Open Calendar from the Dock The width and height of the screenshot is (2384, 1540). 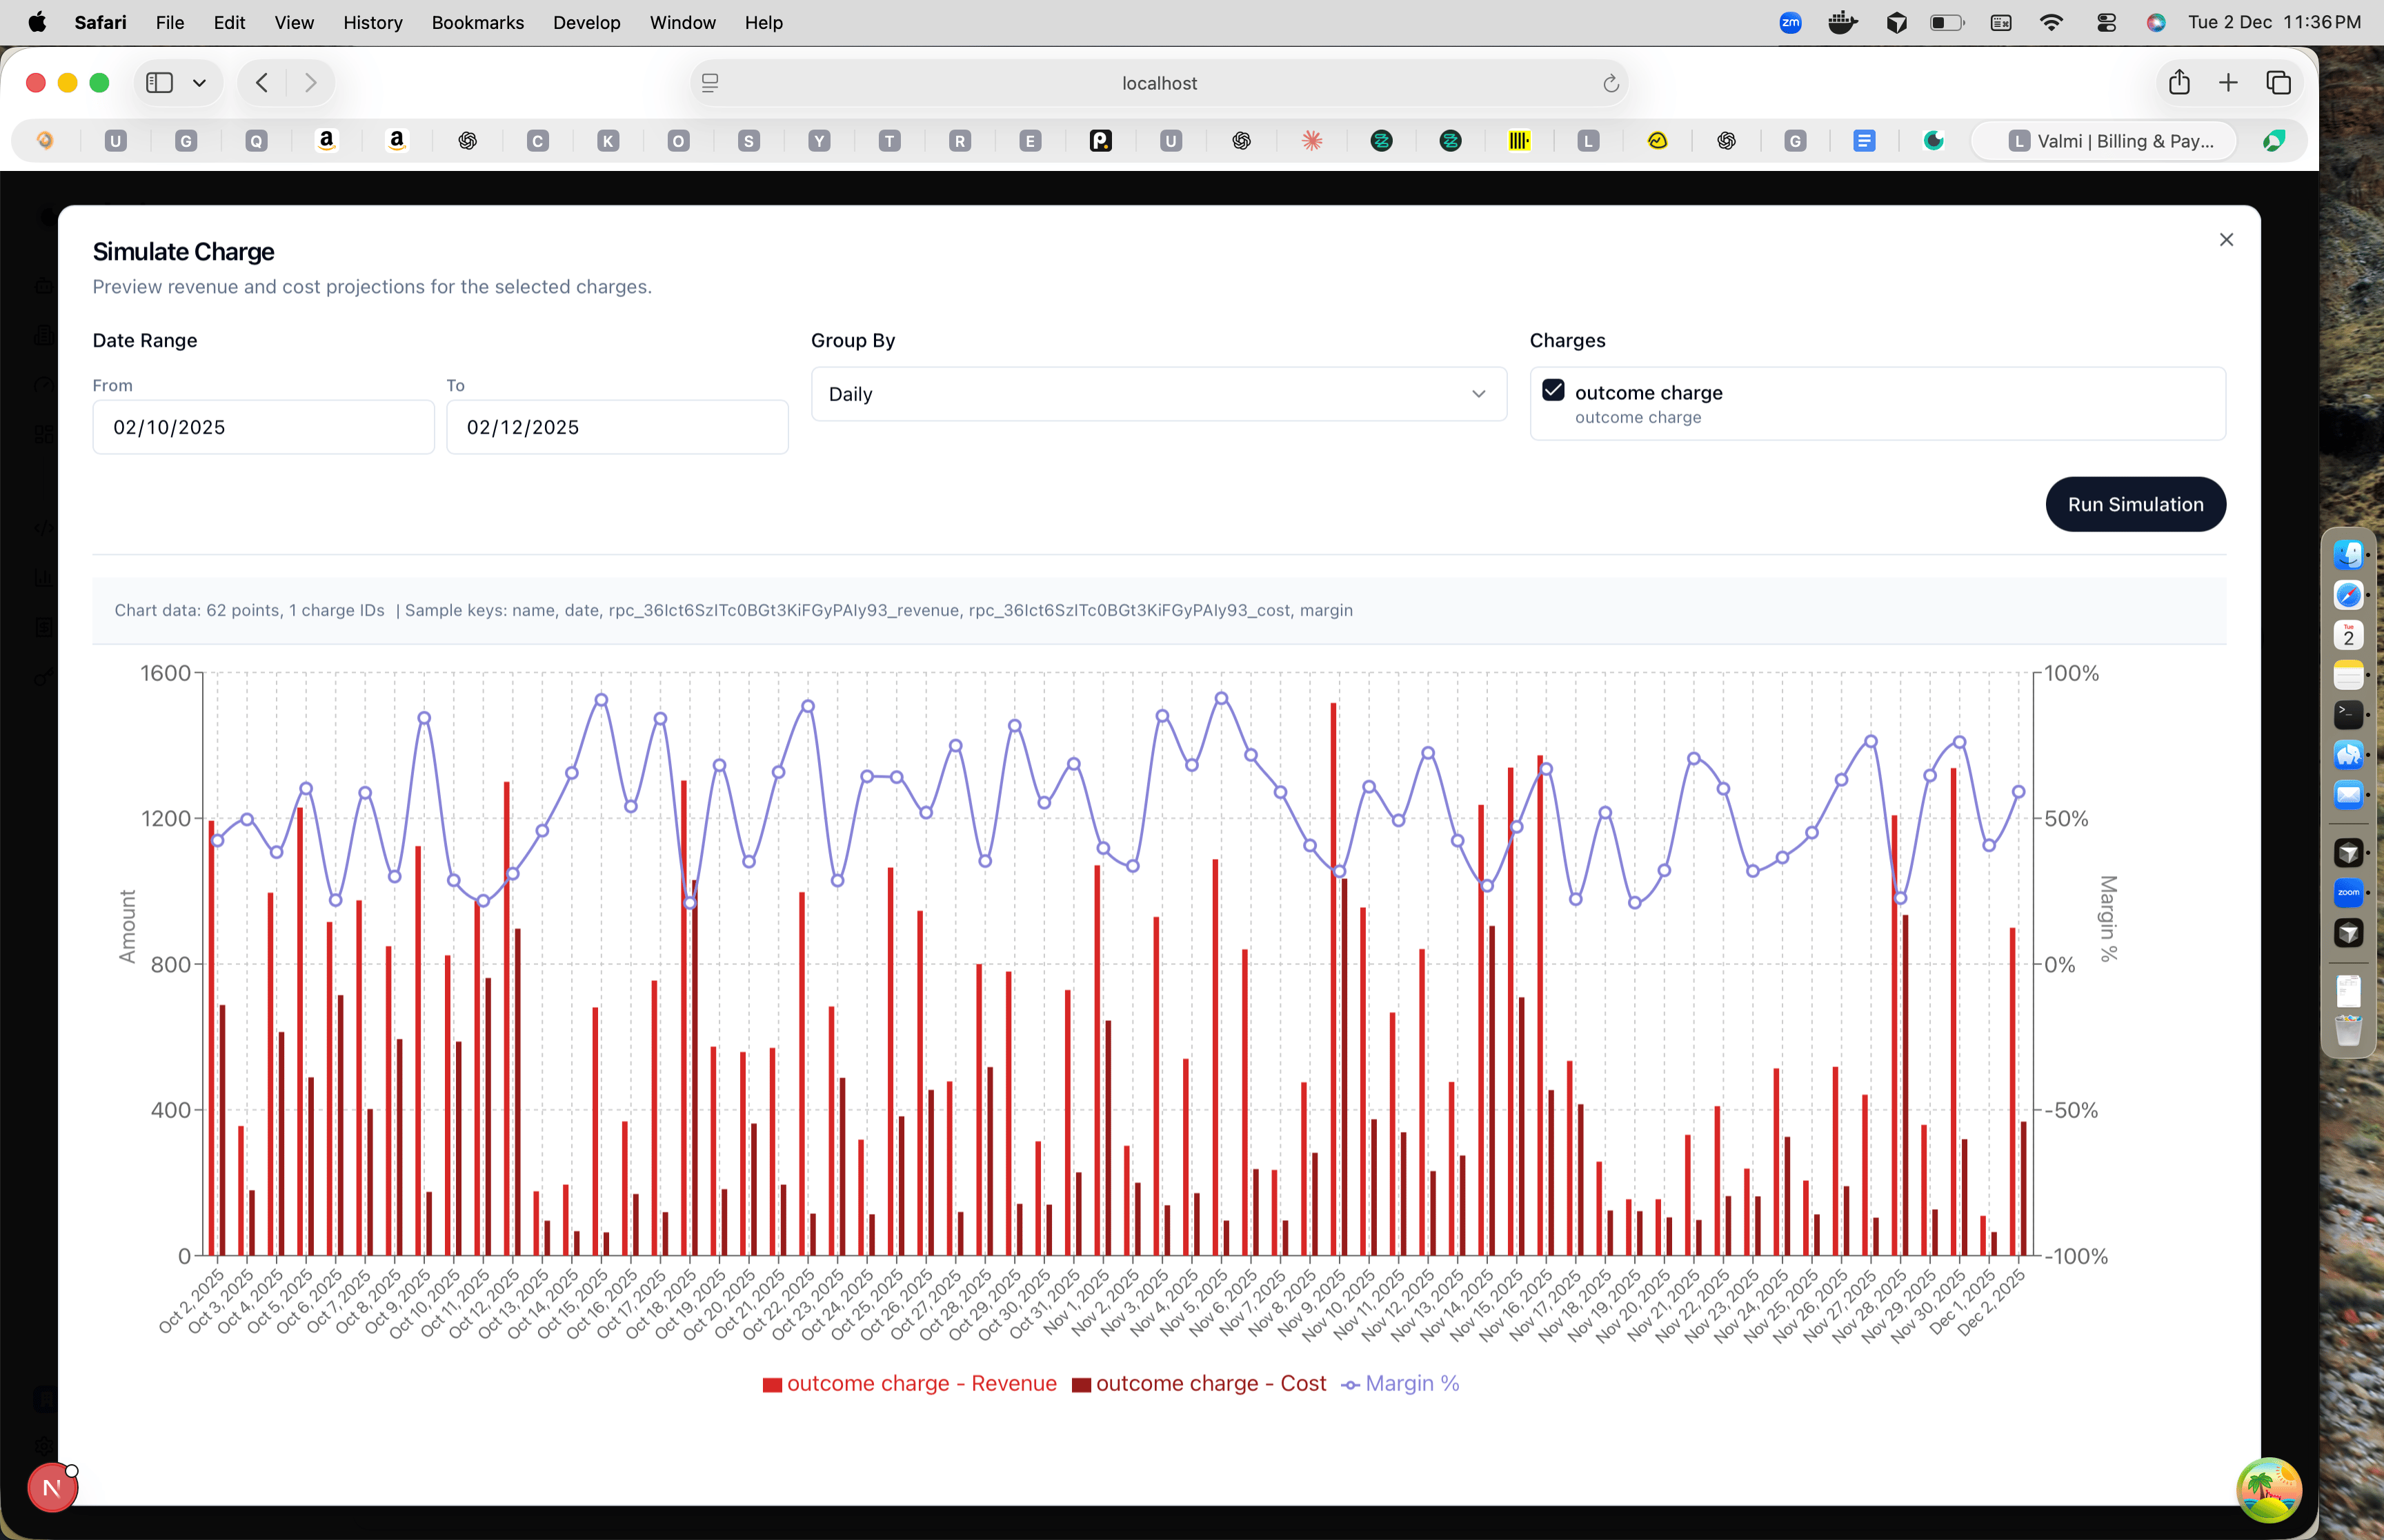(2348, 635)
